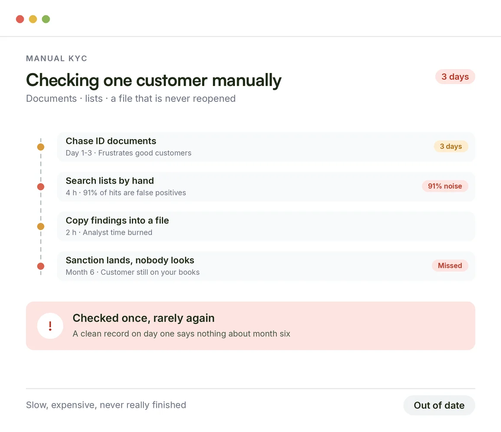Click the yellow 3 days badge in Chase ID row
This screenshot has height=432, width=501.
pyautogui.click(x=451, y=146)
